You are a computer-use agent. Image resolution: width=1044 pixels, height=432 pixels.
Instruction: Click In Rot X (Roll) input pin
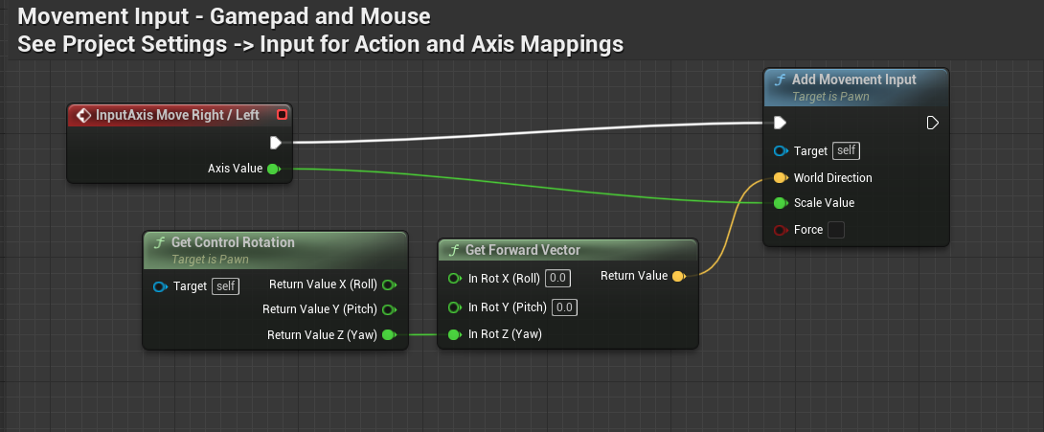click(x=455, y=278)
